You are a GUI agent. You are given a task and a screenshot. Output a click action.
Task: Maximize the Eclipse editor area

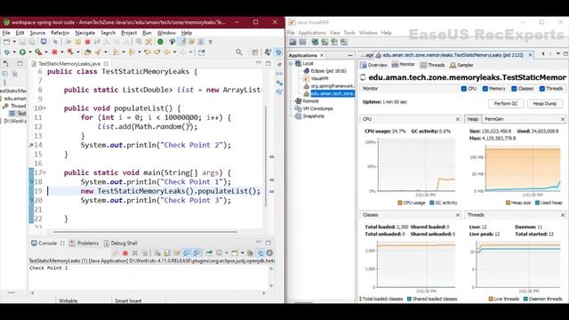pyautogui.click(x=268, y=63)
